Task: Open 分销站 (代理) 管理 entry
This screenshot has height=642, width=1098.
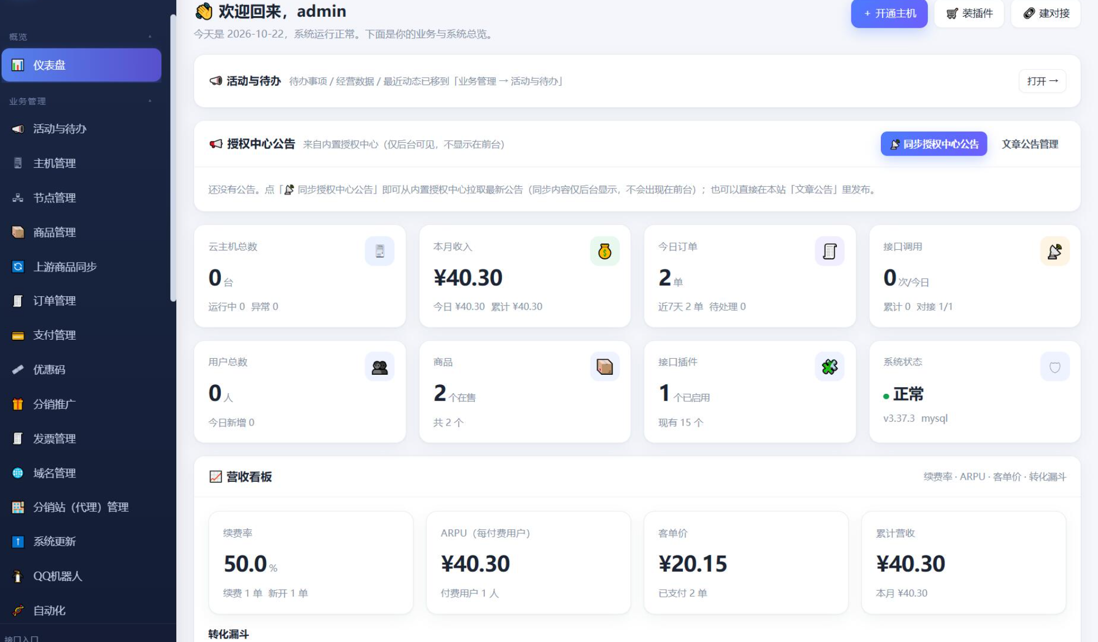Action: [81, 507]
